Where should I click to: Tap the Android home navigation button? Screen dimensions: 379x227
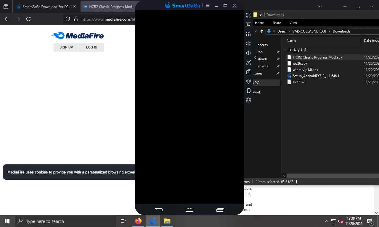coord(189,210)
